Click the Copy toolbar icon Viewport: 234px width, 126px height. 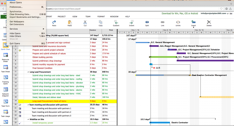pos(101,22)
